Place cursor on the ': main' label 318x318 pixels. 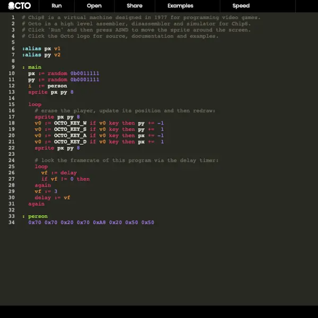click(32, 67)
